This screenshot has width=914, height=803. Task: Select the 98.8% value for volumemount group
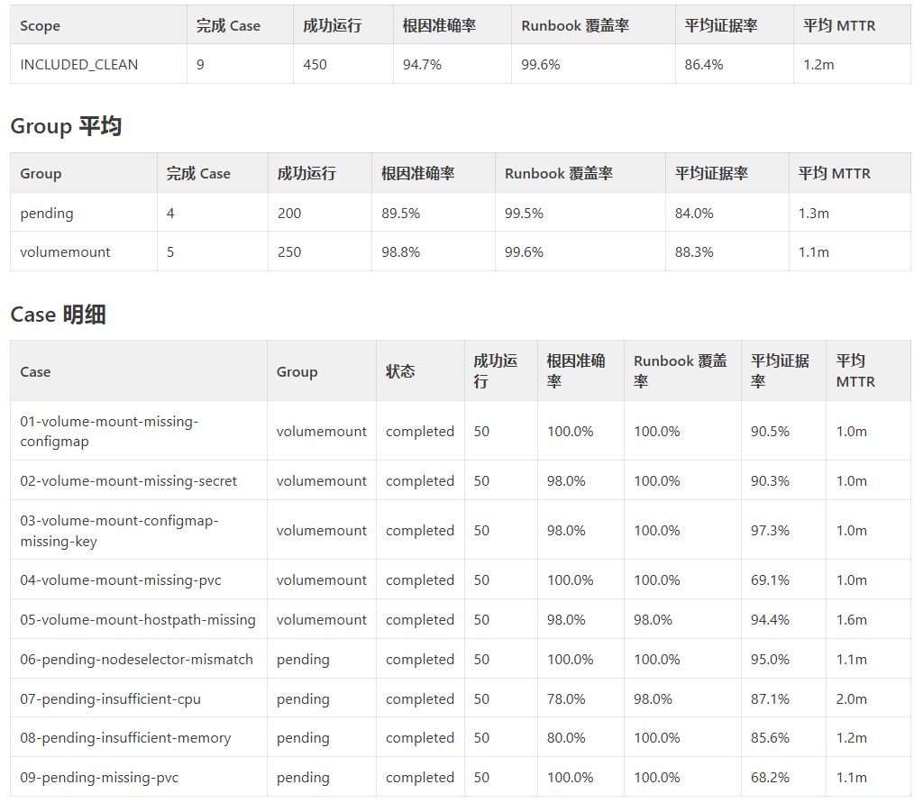tap(400, 252)
